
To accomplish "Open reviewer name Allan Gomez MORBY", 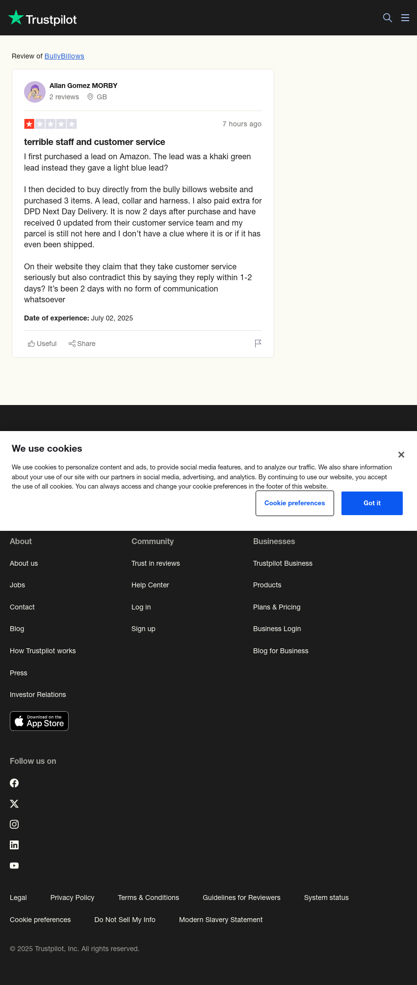I will [x=83, y=86].
